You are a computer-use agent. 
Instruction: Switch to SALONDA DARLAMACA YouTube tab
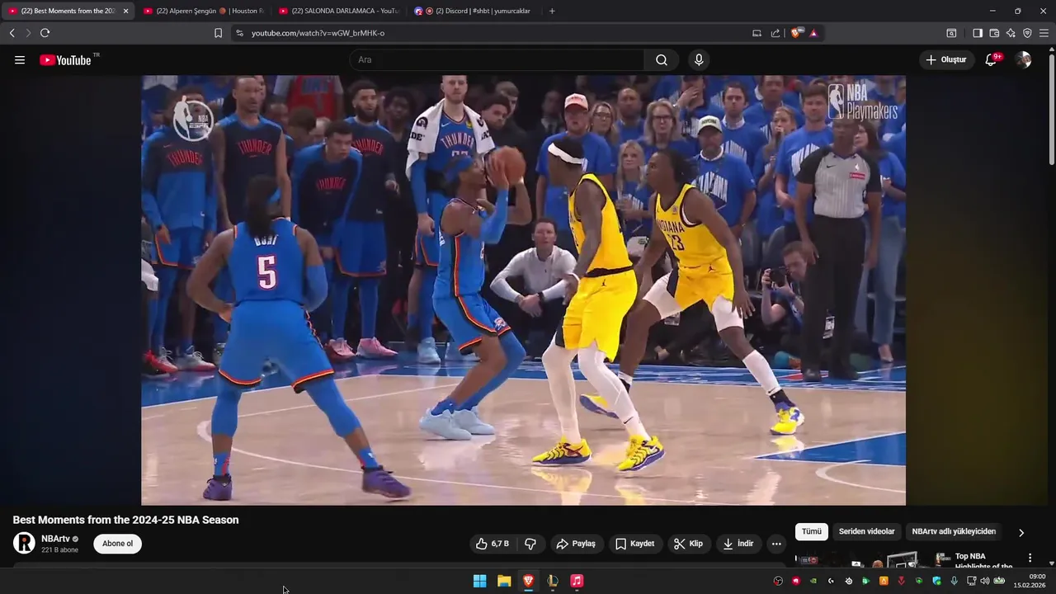pyautogui.click(x=339, y=11)
